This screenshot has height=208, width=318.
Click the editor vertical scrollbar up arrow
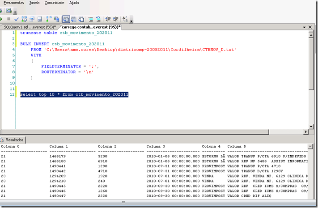coord(311,35)
